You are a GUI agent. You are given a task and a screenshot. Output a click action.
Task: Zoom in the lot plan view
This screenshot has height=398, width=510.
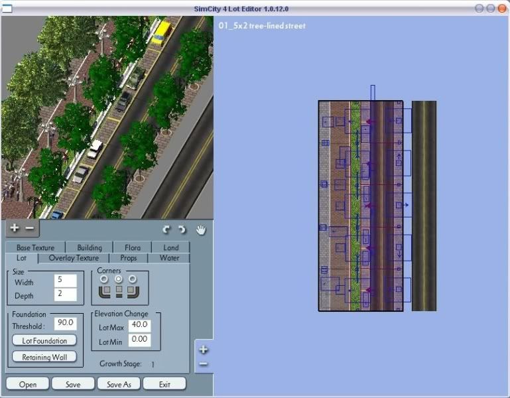204,350
